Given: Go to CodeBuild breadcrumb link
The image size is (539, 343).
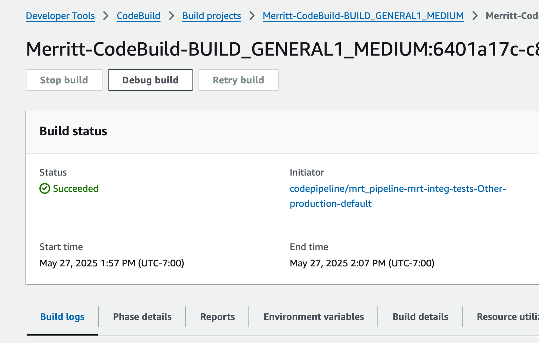Looking at the screenshot, I should tap(138, 16).
